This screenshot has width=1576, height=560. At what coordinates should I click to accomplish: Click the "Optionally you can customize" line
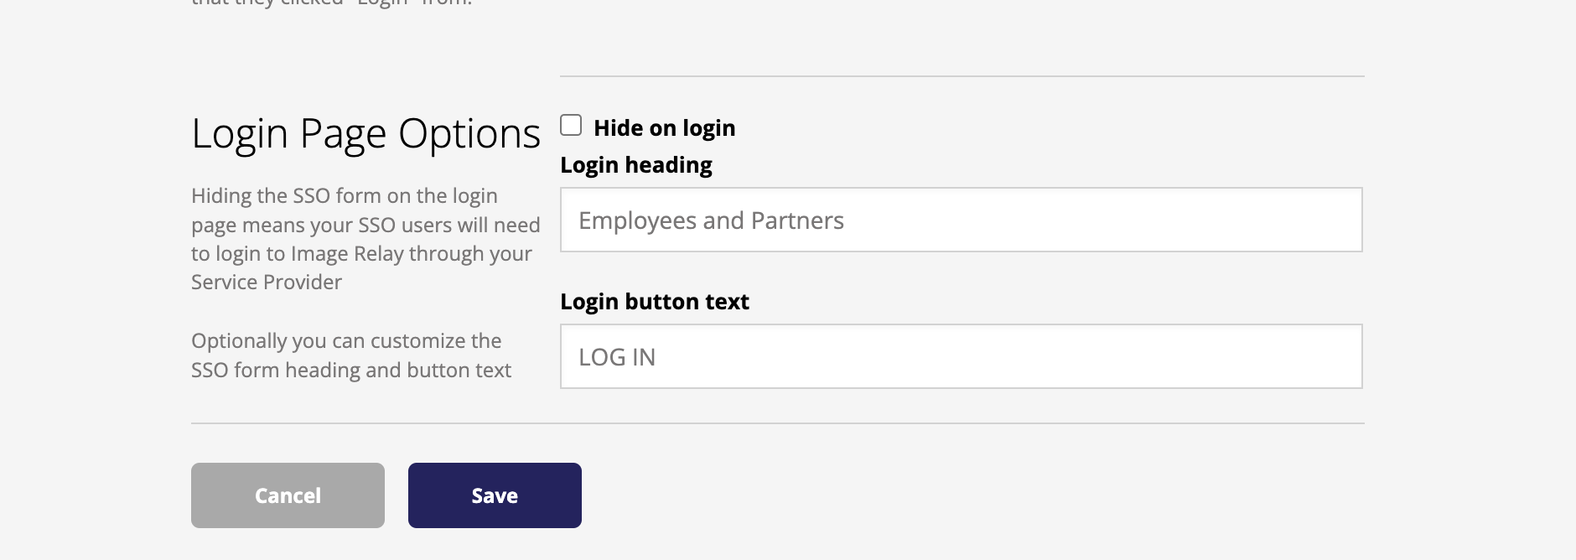pos(345,341)
